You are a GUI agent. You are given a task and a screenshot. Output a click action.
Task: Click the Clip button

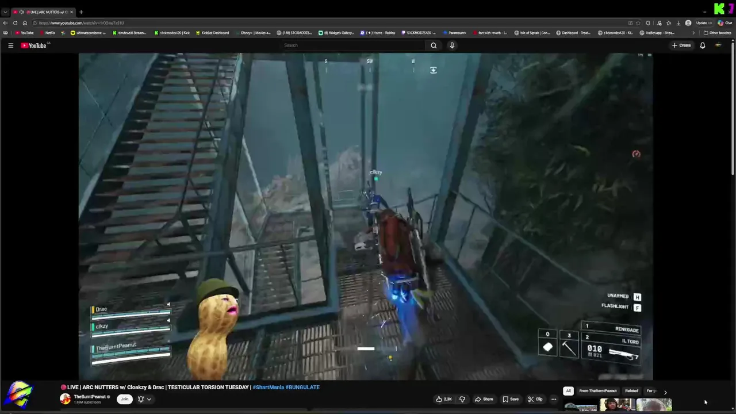pos(535,399)
